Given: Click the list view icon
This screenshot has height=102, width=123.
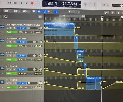Looking at the screenshot, I should (x=39, y=12).
